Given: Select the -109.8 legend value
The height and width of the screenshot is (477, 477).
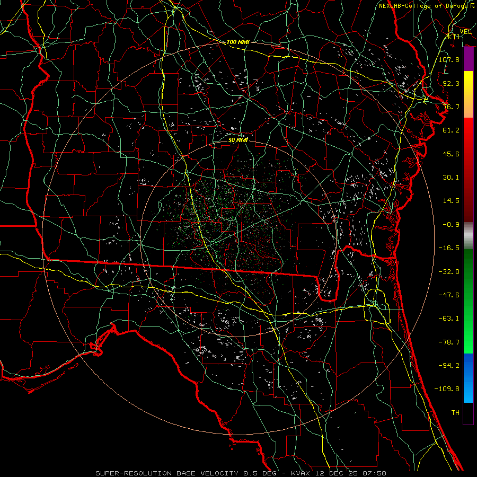Looking at the screenshot, I should pyautogui.click(x=447, y=389).
